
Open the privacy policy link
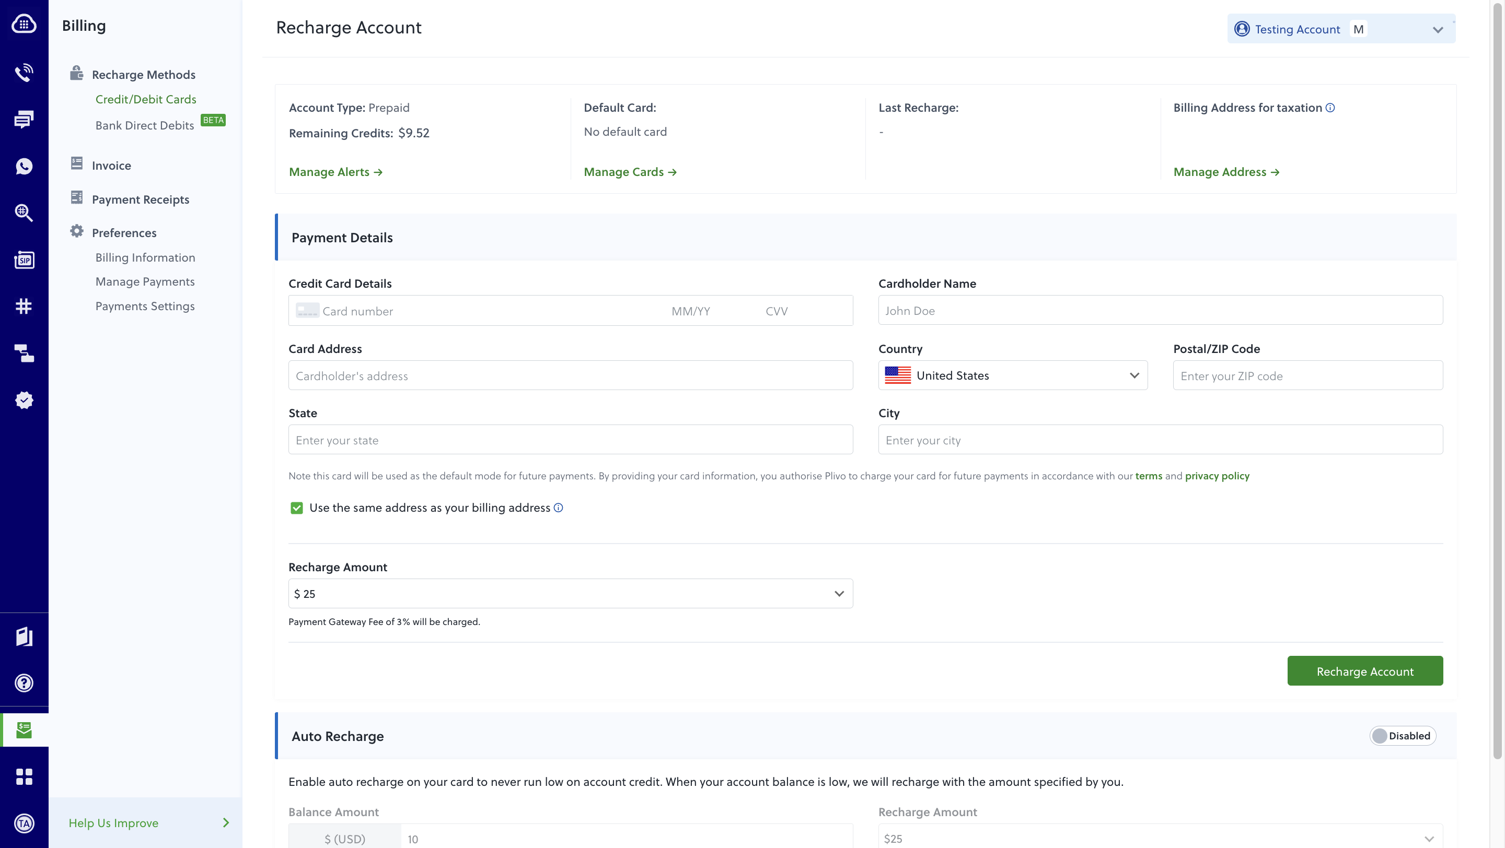click(1217, 476)
